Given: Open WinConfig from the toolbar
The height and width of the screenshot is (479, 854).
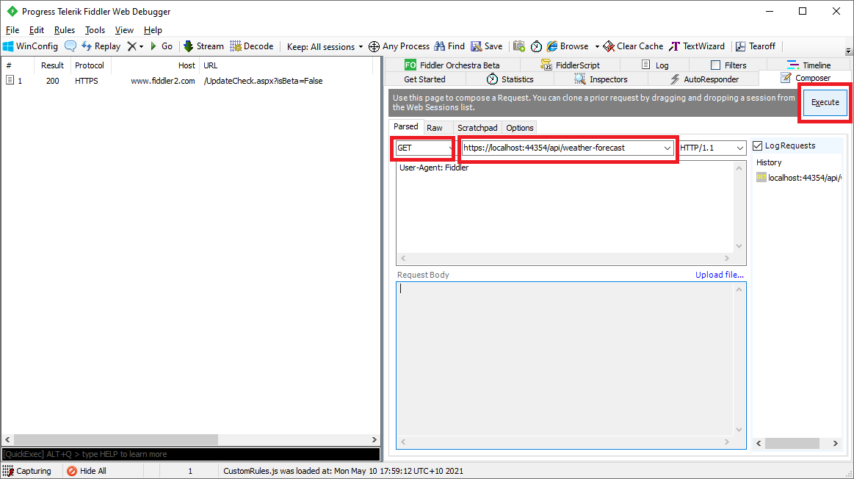Looking at the screenshot, I should coord(31,46).
